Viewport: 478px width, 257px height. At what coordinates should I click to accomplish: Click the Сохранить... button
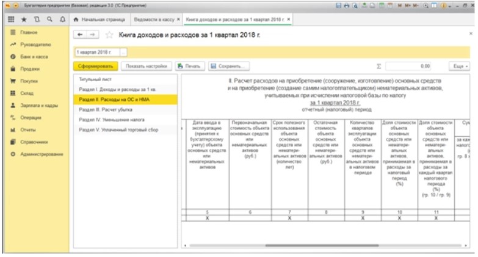point(229,66)
